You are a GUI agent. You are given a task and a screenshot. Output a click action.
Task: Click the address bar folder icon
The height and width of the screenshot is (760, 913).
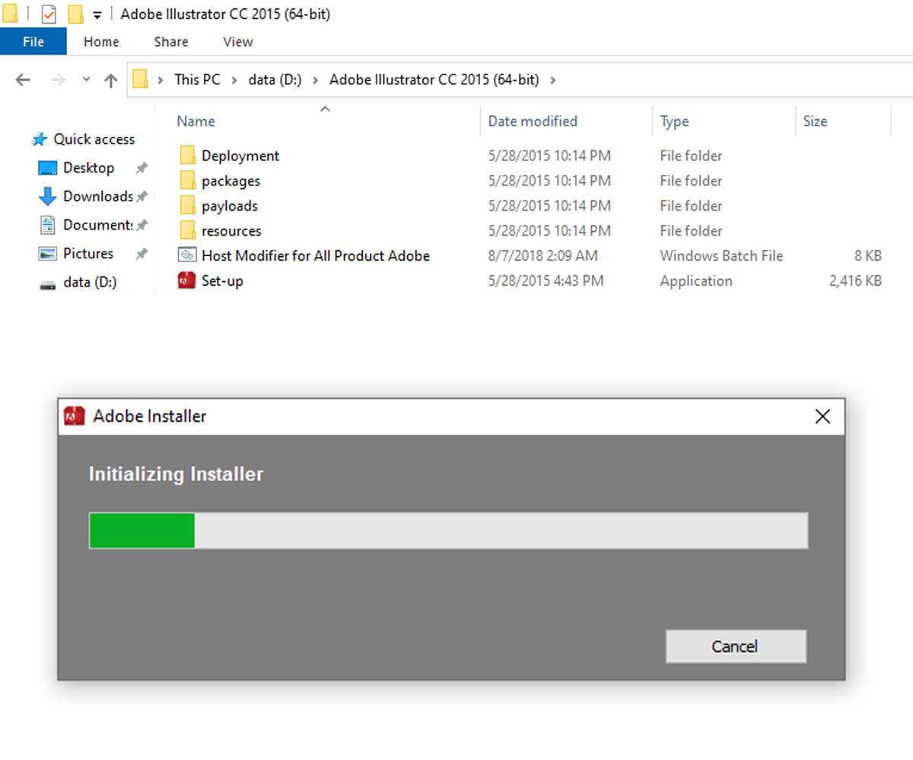point(140,80)
